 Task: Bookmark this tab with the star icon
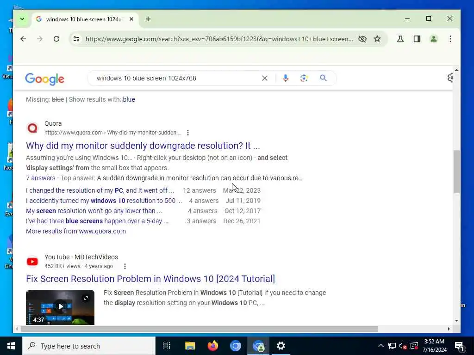[x=377, y=39]
